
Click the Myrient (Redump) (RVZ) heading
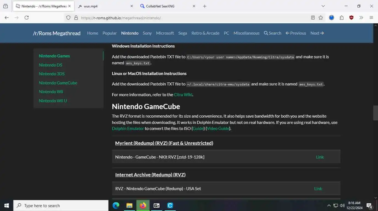pyautogui.click(x=164, y=143)
